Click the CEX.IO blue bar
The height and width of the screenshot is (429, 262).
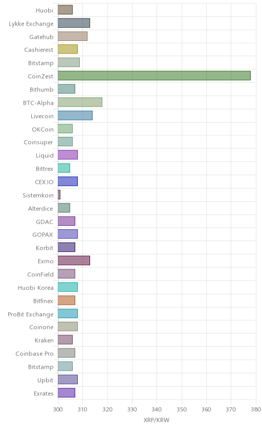(x=68, y=181)
